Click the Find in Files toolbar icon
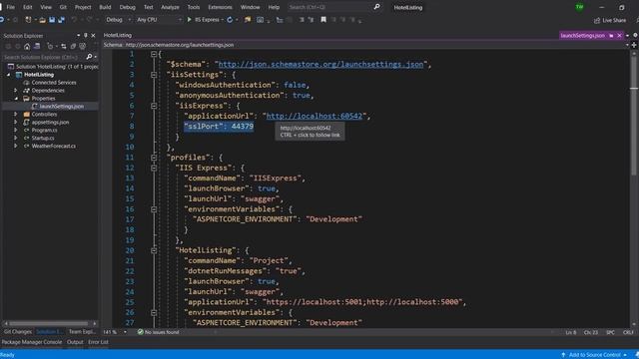The image size is (639, 359). point(248,20)
